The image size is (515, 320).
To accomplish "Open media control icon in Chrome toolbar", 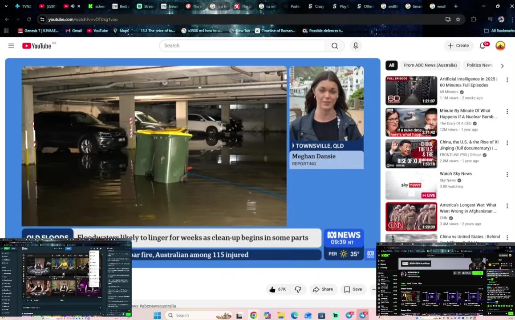I will click(x=490, y=20).
